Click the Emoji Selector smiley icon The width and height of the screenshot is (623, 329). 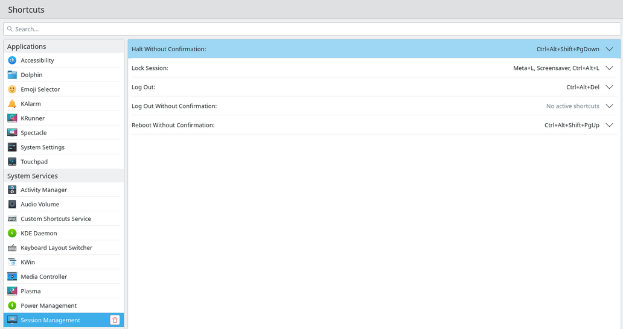(12, 89)
